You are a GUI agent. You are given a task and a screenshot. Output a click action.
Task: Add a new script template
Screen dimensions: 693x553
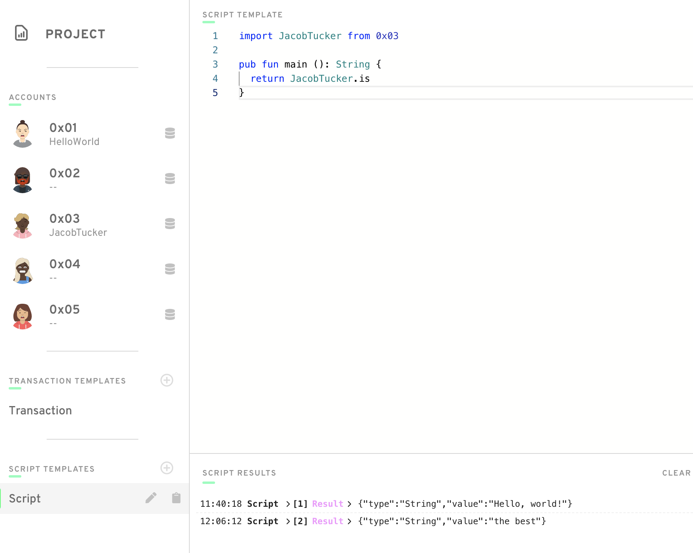167,468
